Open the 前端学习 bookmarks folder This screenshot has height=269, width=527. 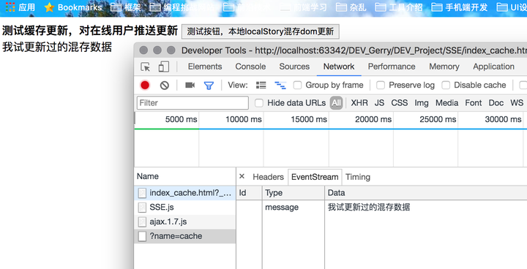click(304, 7)
